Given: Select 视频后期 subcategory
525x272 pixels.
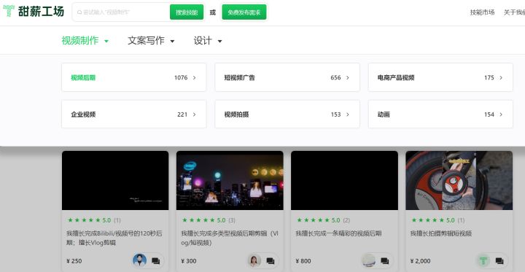Looking at the screenshot, I should point(134,77).
